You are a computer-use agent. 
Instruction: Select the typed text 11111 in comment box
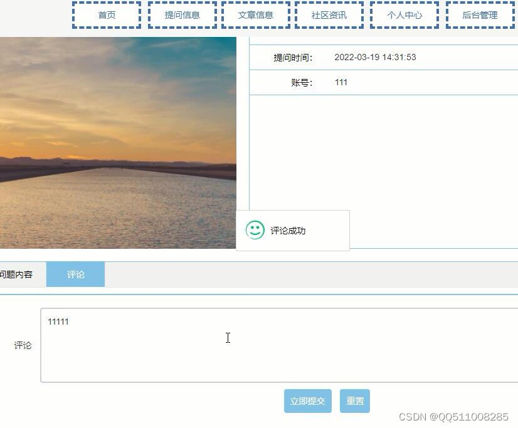point(58,321)
